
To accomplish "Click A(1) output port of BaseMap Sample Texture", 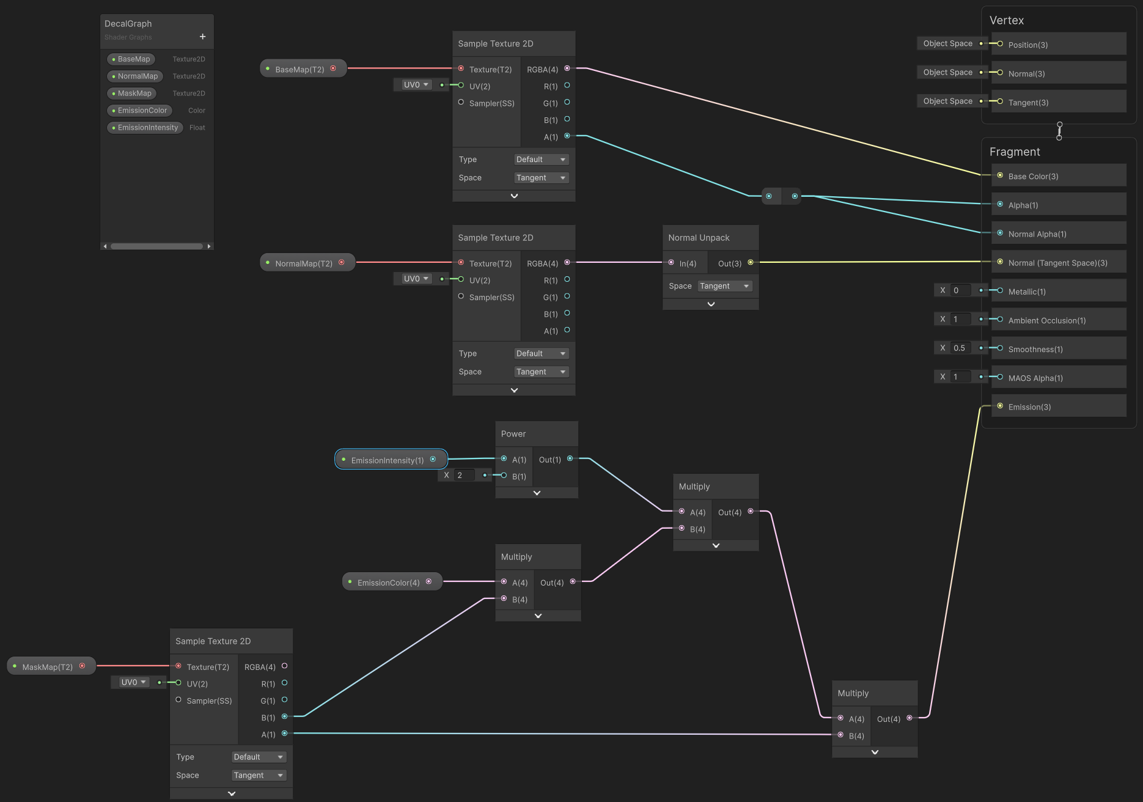I will (567, 136).
